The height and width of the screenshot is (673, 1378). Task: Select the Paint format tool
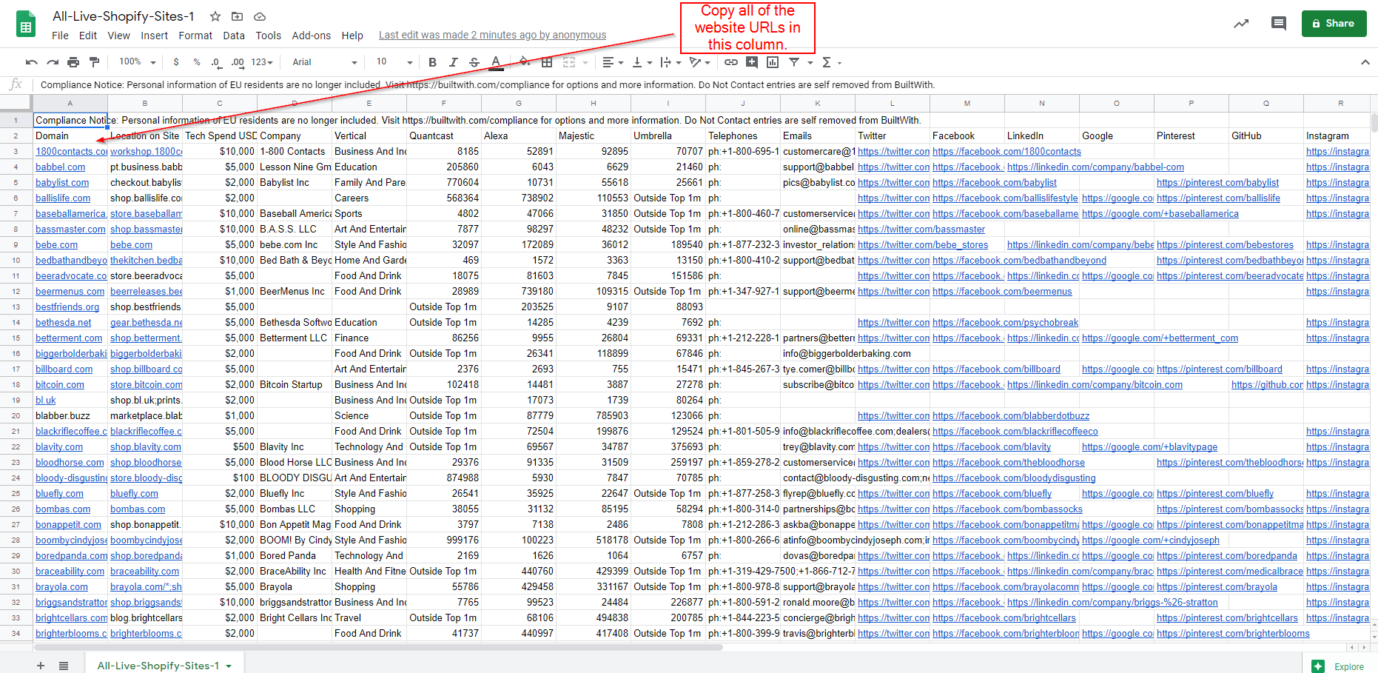(94, 62)
